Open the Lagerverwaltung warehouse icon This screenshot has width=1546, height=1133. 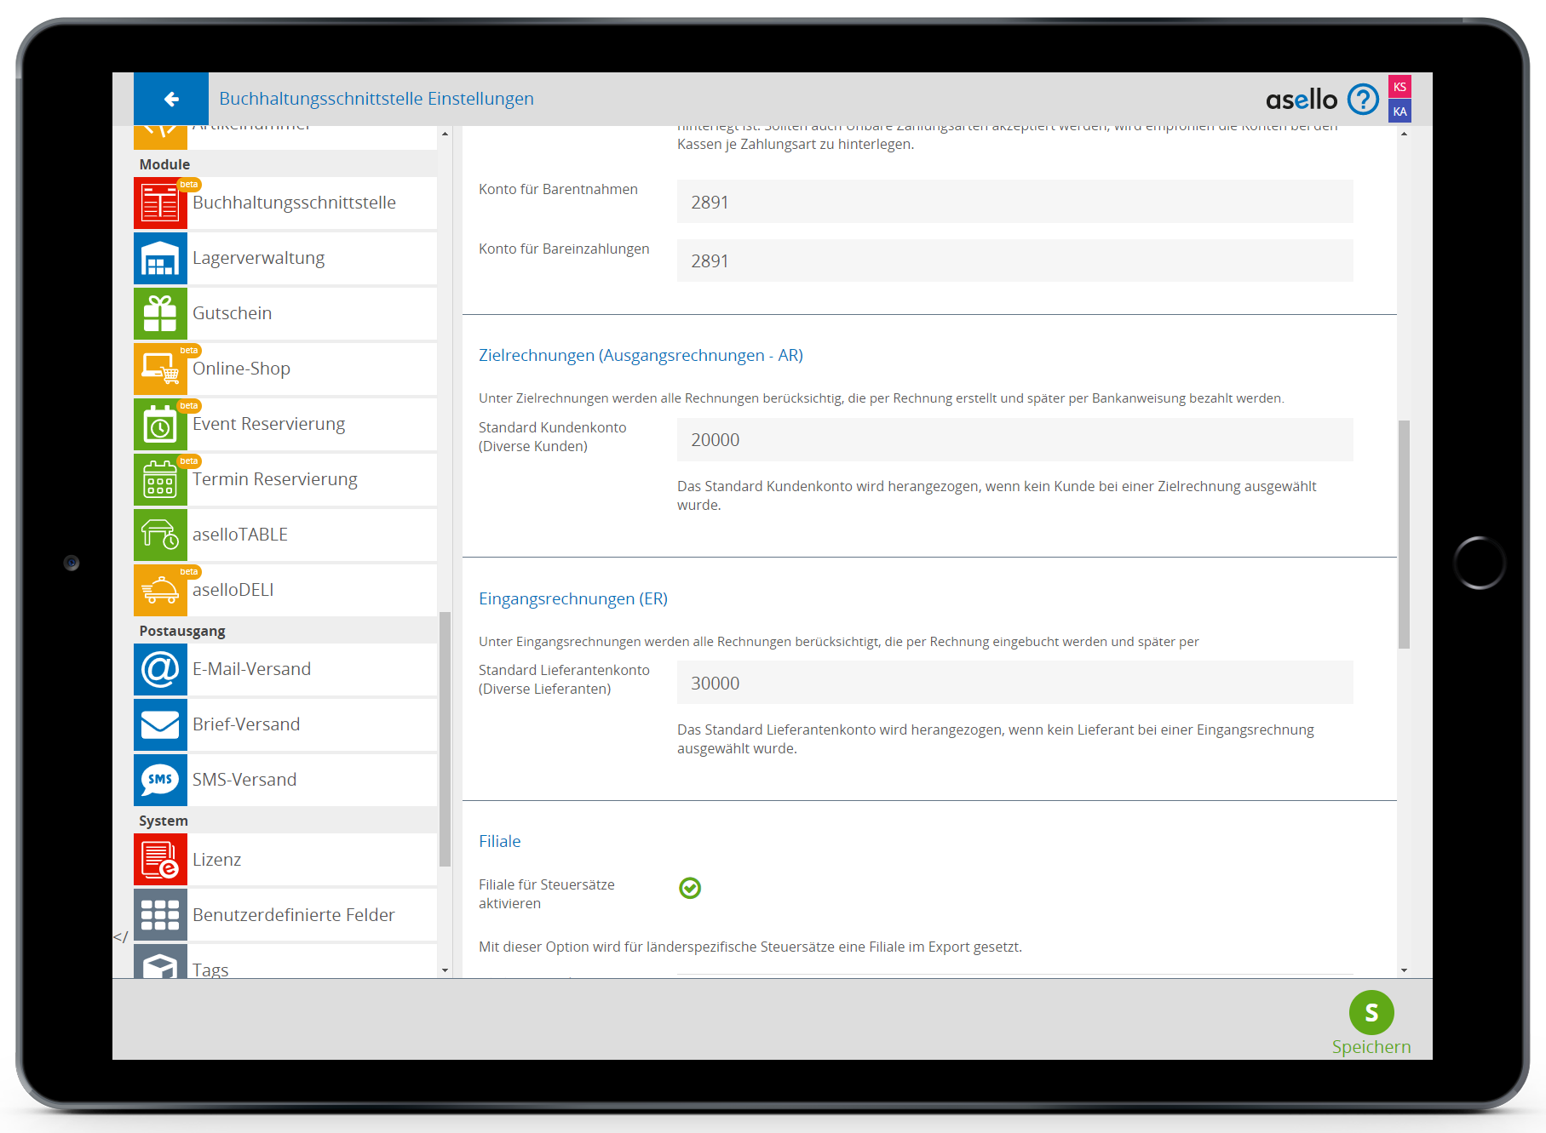pyautogui.click(x=160, y=258)
